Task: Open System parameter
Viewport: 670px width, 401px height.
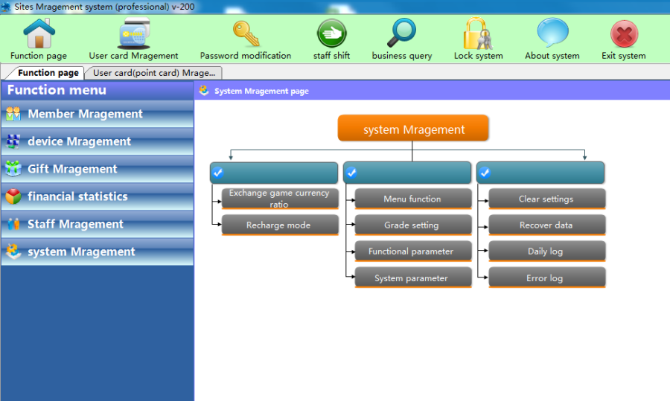Action: (x=413, y=278)
